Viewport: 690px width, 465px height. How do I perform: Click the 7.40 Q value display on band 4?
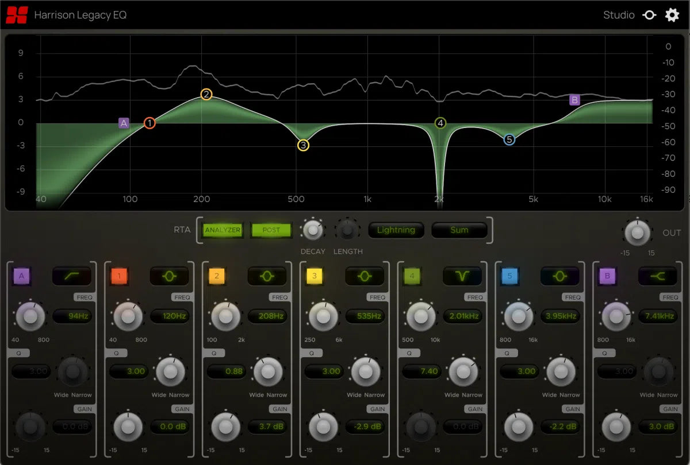(421, 371)
